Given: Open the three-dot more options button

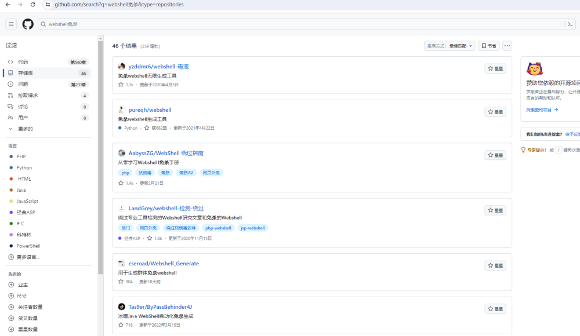Looking at the screenshot, I should 507,46.
